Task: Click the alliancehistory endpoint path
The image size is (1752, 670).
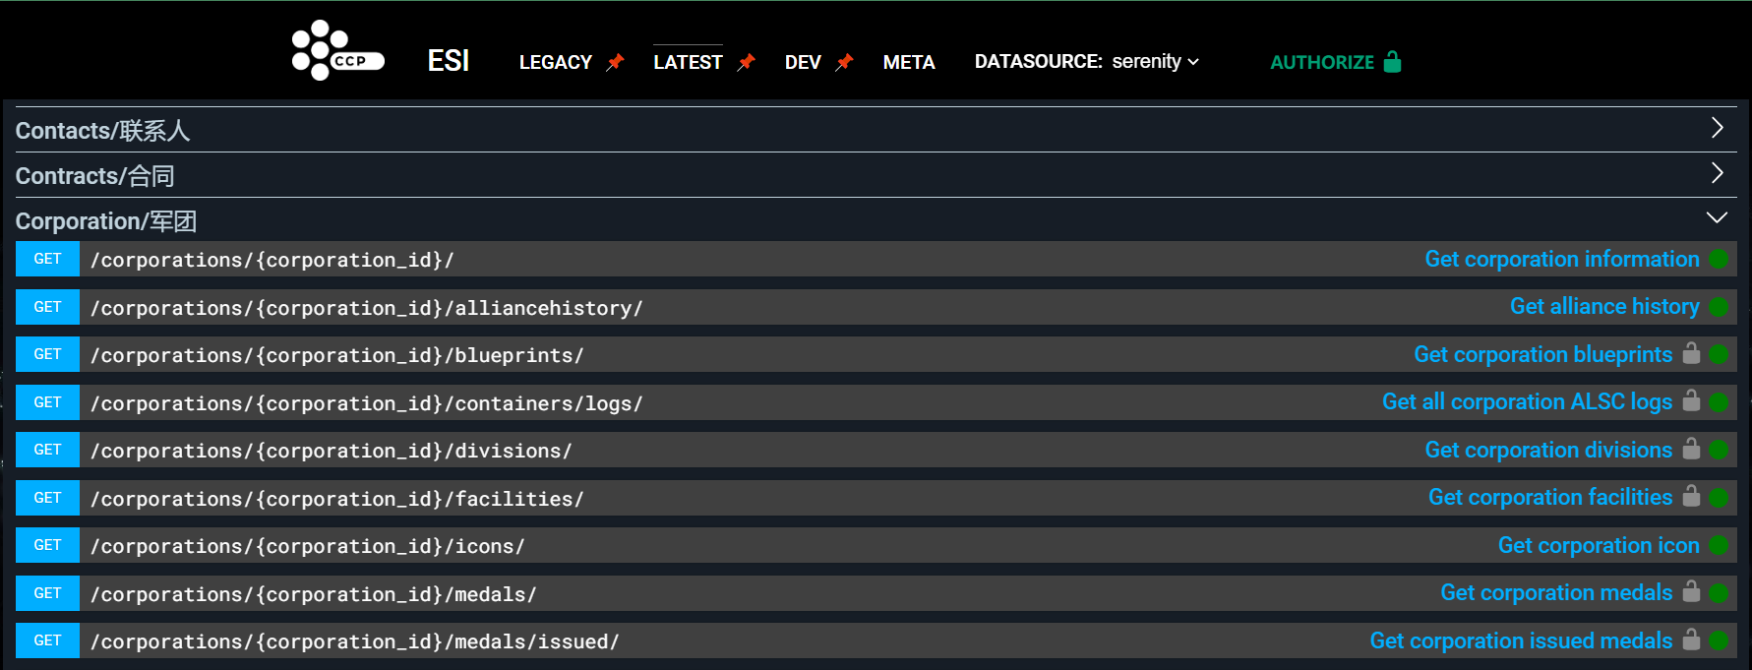Action: 367,308
